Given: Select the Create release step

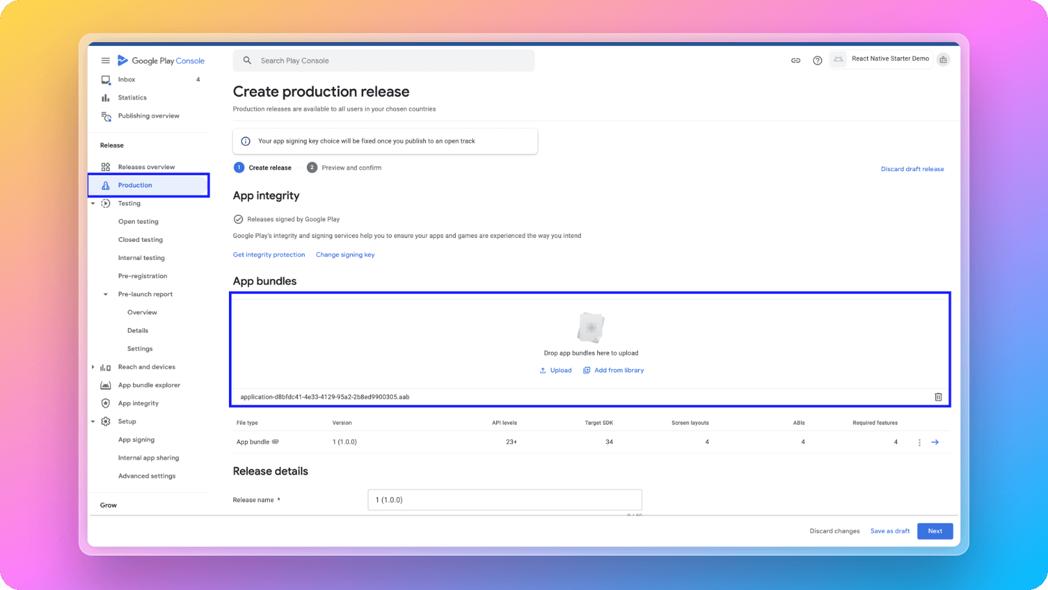Looking at the screenshot, I should (263, 168).
